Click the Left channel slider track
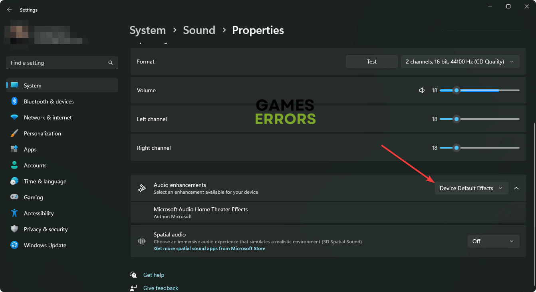536x292 pixels. pos(487,119)
